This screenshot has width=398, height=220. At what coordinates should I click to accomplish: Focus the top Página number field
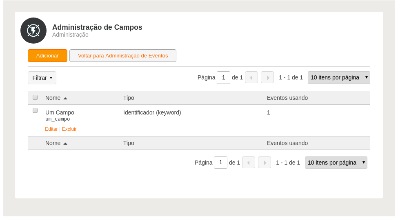click(223, 77)
